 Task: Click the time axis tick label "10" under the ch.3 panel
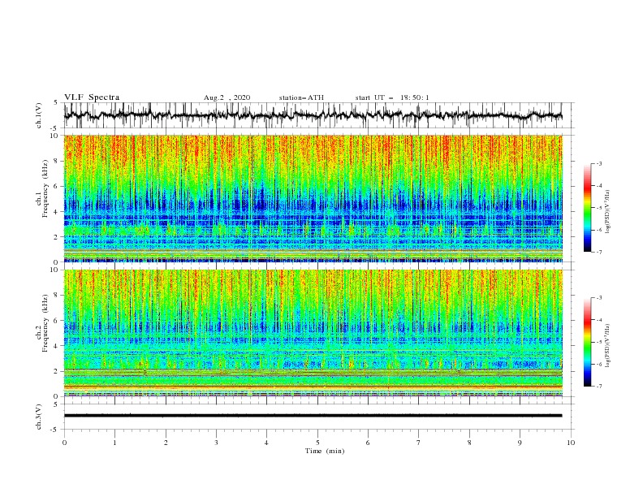click(571, 443)
